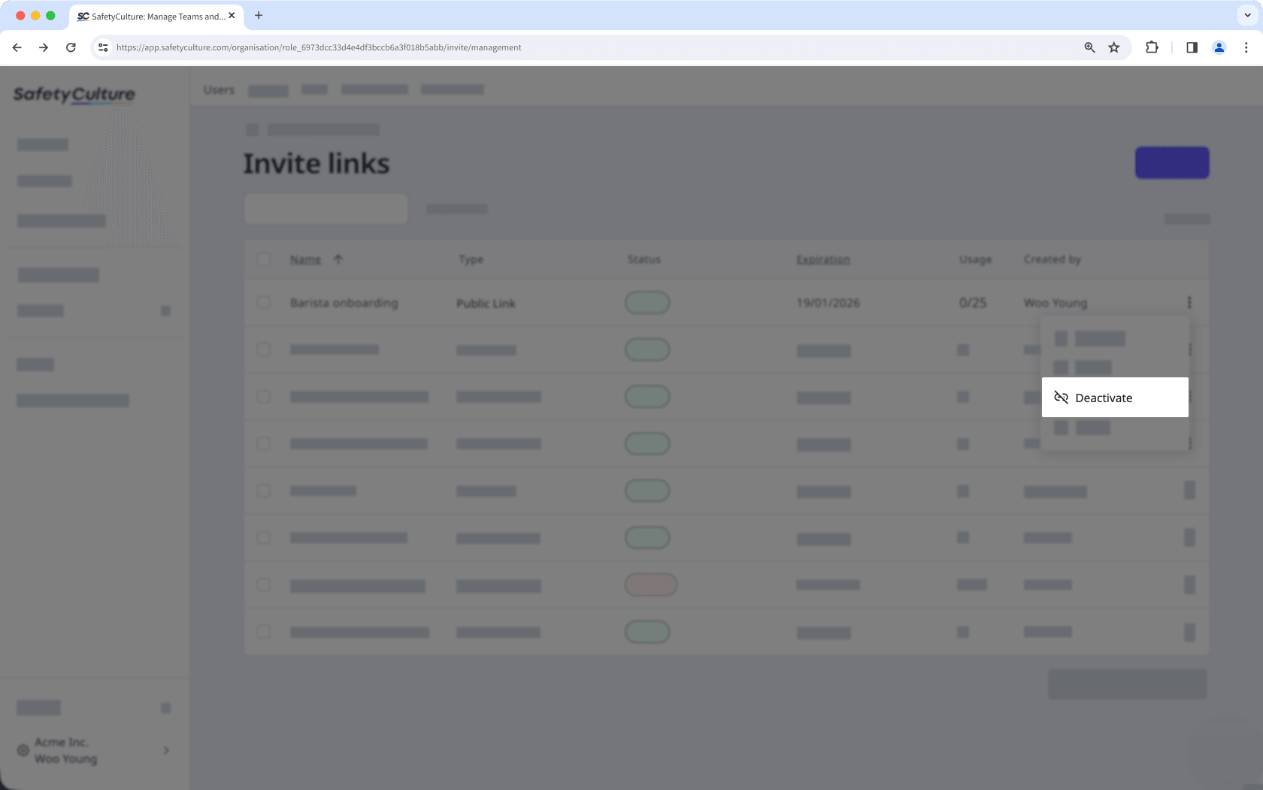The width and height of the screenshot is (1263, 790).
Task: Click the Woo Young created-by cell
Action: (x=1056, y=303)
